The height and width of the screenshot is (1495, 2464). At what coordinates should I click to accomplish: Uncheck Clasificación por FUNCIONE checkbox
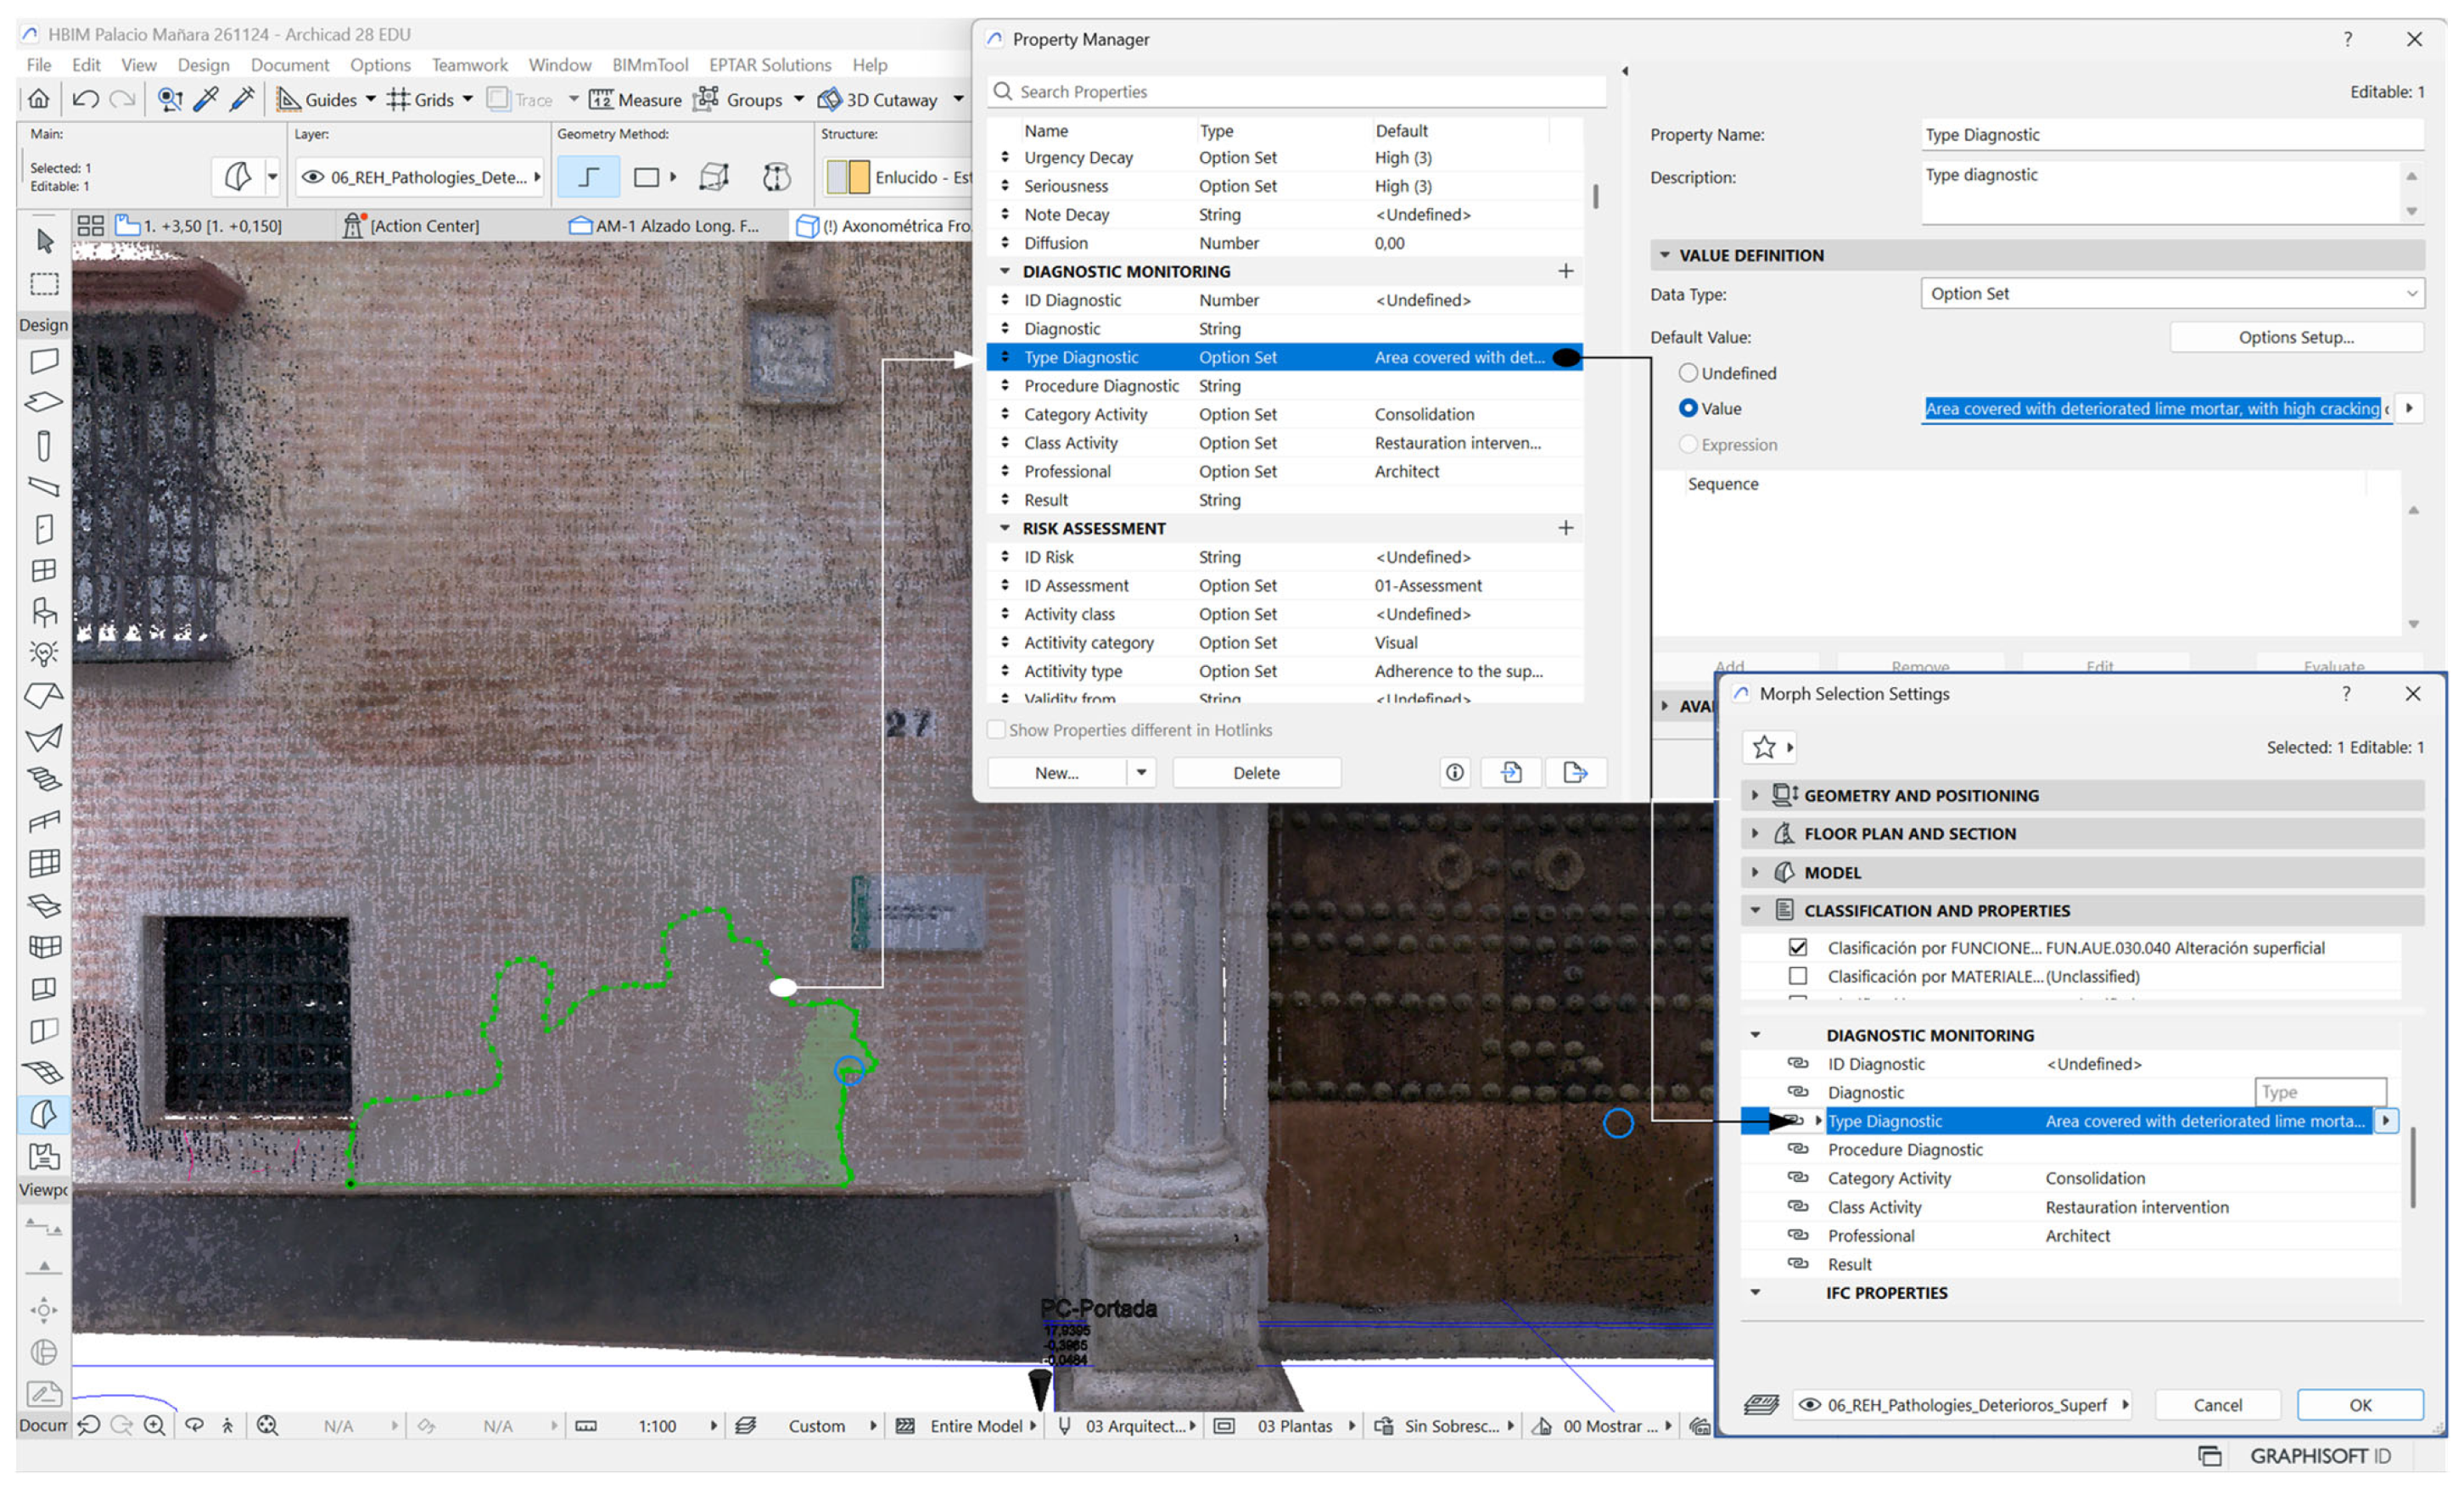[x=1797, y=947]
